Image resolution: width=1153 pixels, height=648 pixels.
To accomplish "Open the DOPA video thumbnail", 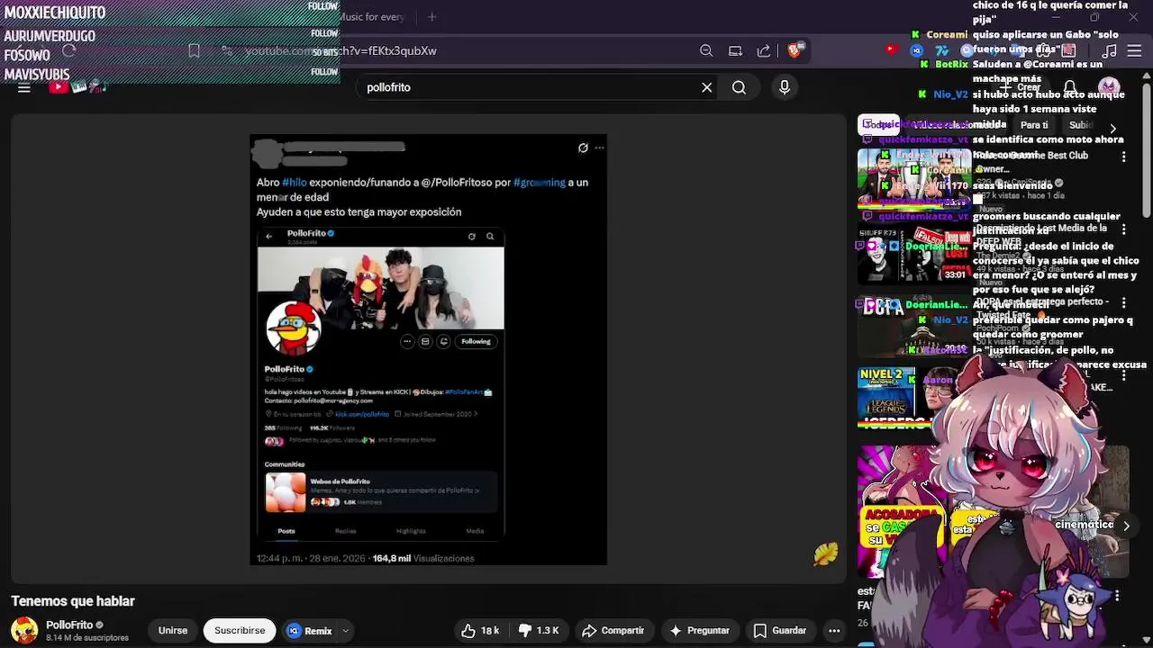I will click(x=912, y=328).
